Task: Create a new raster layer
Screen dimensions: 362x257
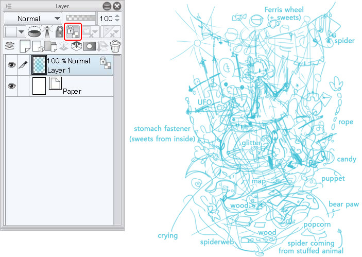Action: click(x=25, y=46)
